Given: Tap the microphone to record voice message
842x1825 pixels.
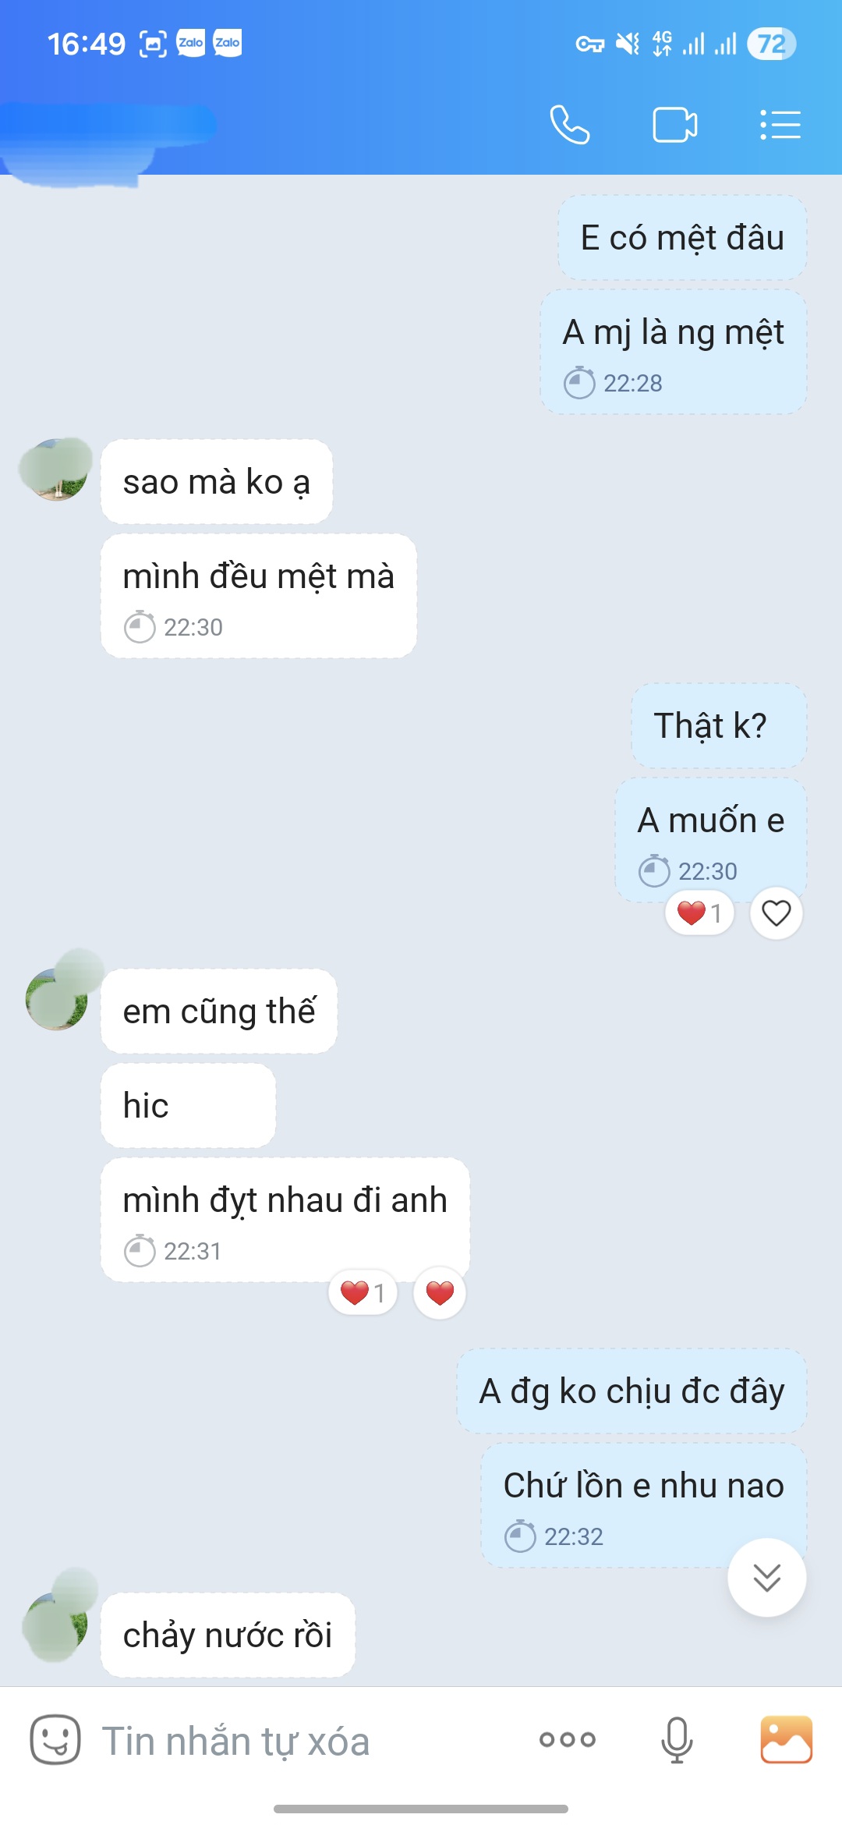Looking at the screenshot, I should pos(677,1740).
